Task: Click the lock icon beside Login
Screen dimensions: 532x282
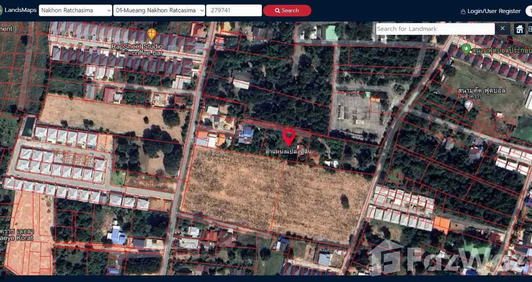Action: (x=463, y=12)
